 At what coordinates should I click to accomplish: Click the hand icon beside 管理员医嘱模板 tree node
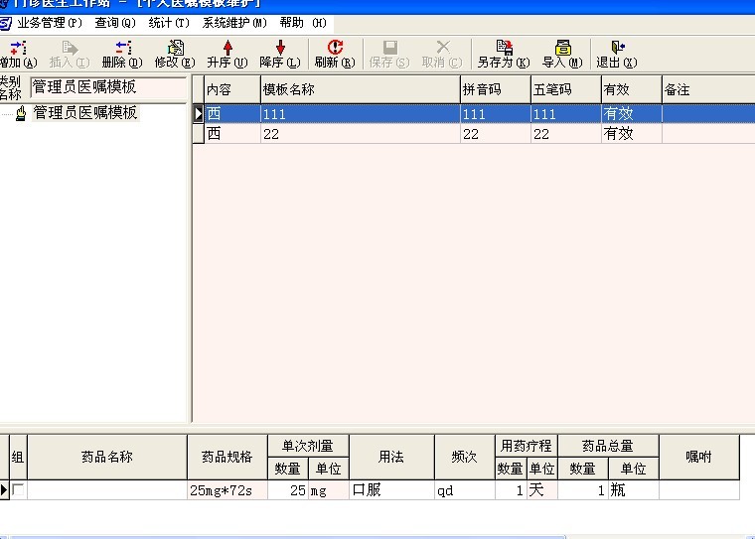(x=21, y=113)
